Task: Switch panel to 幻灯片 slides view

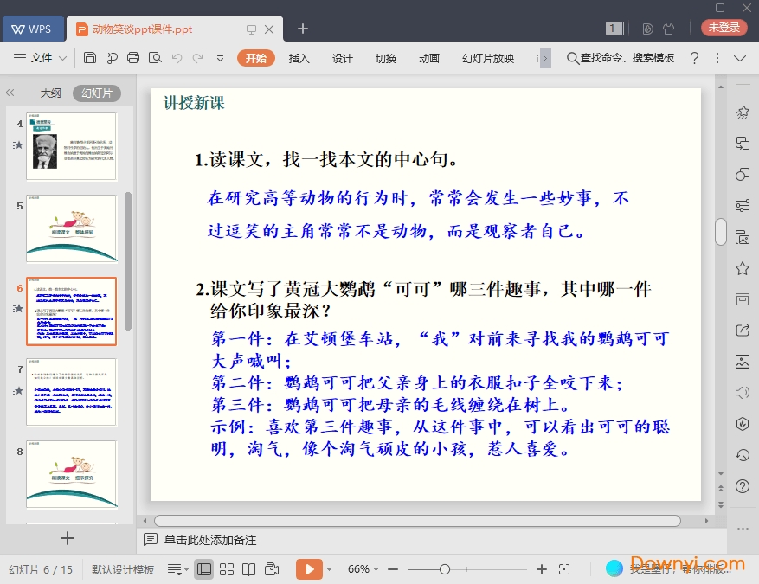Action: pyautogui.click(x=96, y=93)
